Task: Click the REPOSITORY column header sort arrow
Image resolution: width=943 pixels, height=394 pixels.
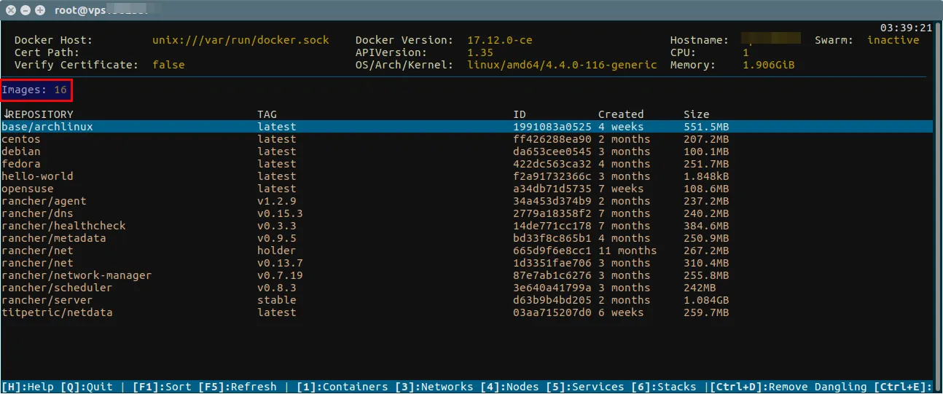Action: [x=6, y=114]
